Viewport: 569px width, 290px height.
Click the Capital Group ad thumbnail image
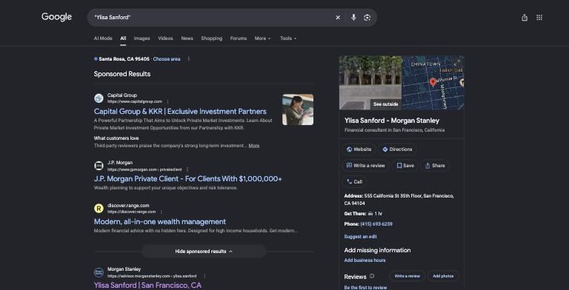298,109
